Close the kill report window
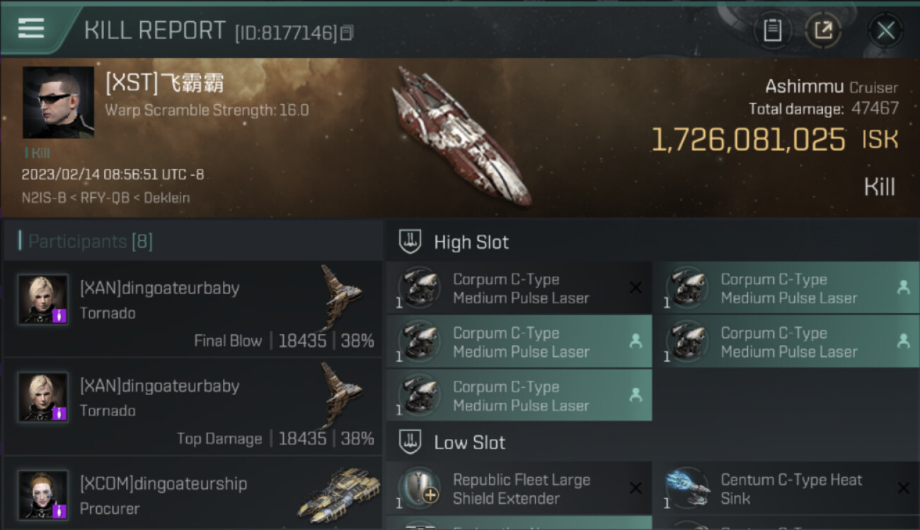Screen dimensions: 920x530 tap(885, 30)
